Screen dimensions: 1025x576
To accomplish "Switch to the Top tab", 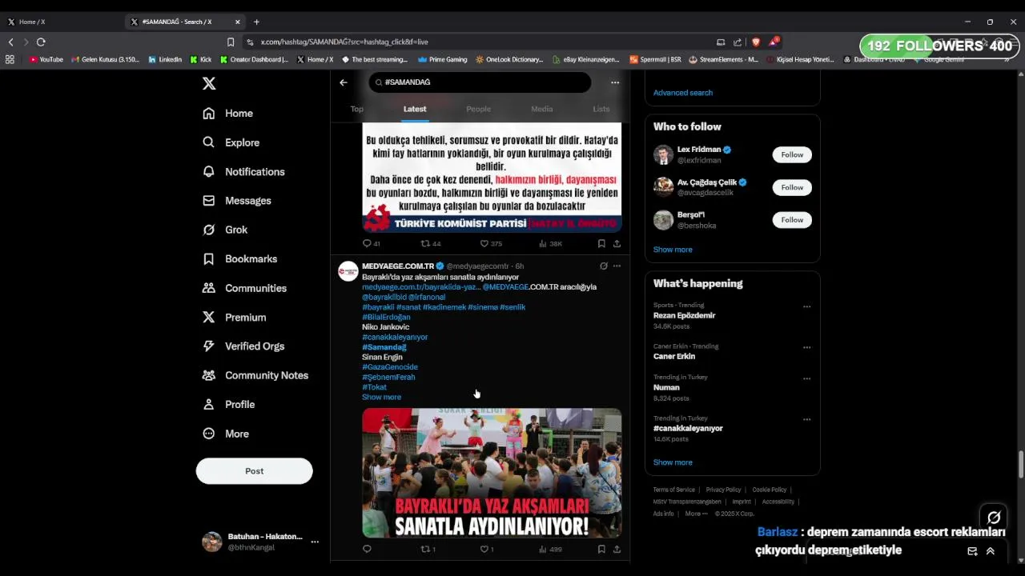I will 357,109.
